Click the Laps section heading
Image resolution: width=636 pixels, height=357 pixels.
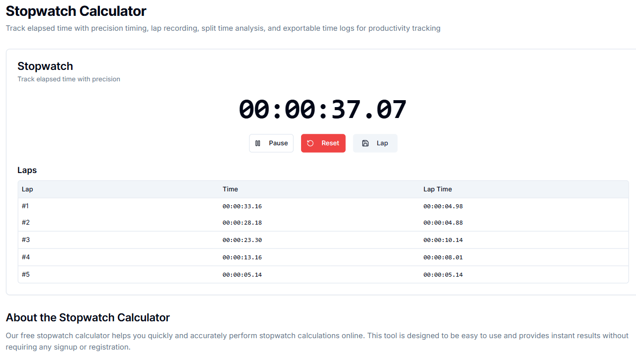pos(27,170)
